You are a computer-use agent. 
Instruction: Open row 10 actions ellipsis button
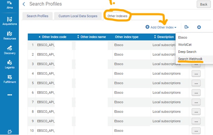(x=196, y=131)
